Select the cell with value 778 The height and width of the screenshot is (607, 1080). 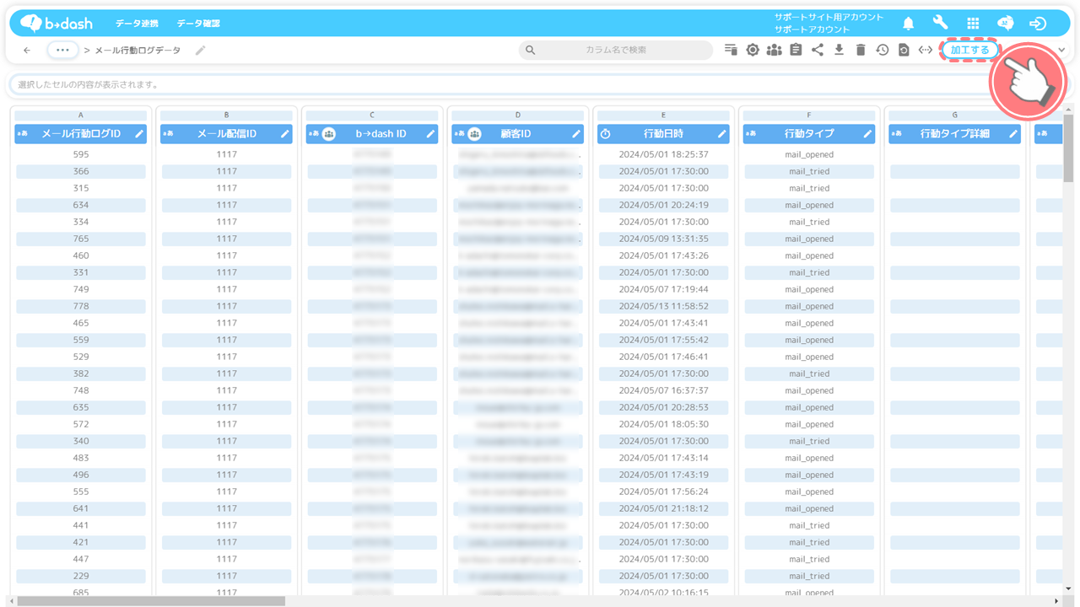pos(81,306)
